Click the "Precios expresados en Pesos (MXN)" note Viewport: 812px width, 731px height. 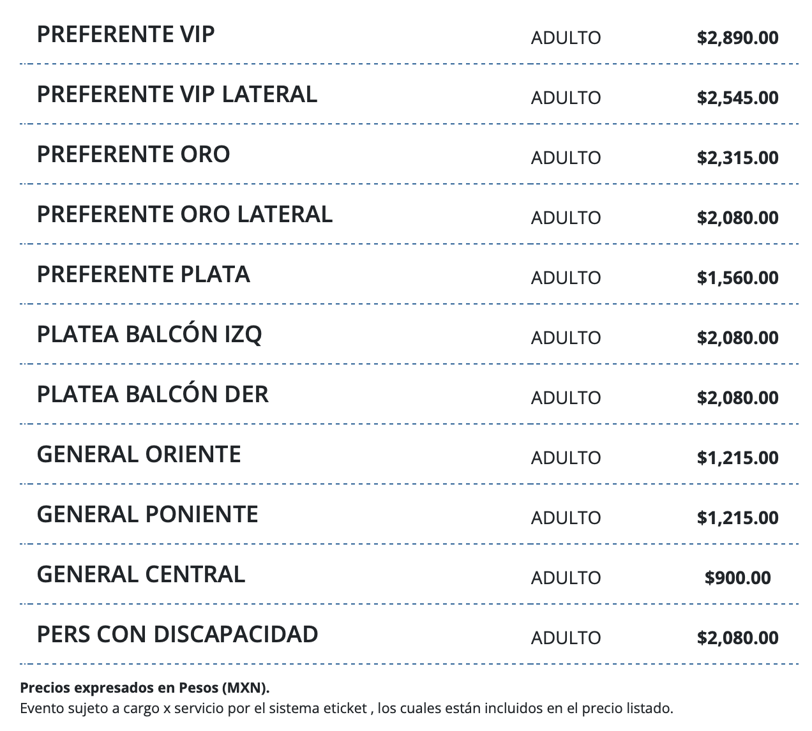click(145, 688)
